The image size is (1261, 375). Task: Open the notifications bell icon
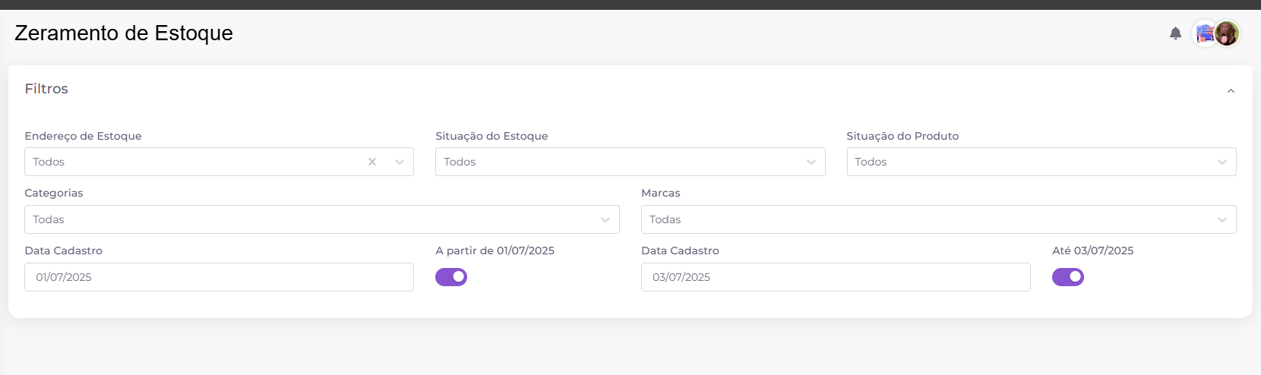coord(1175,33)
